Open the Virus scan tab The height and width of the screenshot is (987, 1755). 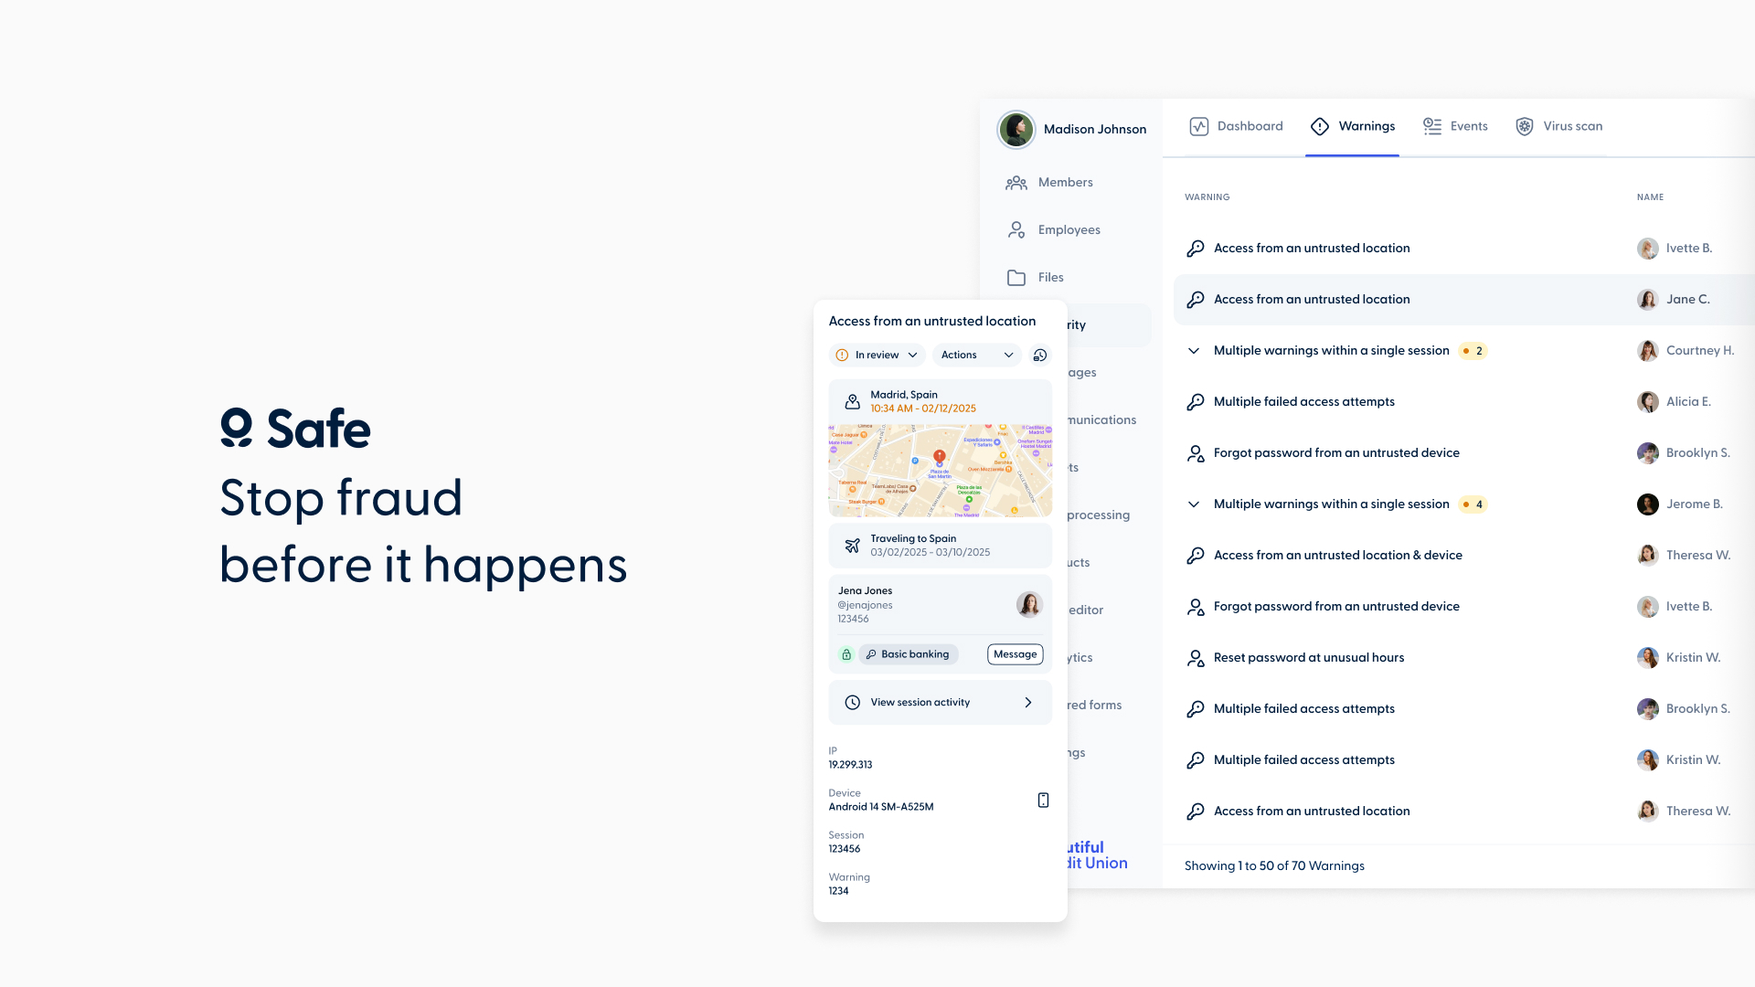click(1558, 127)
